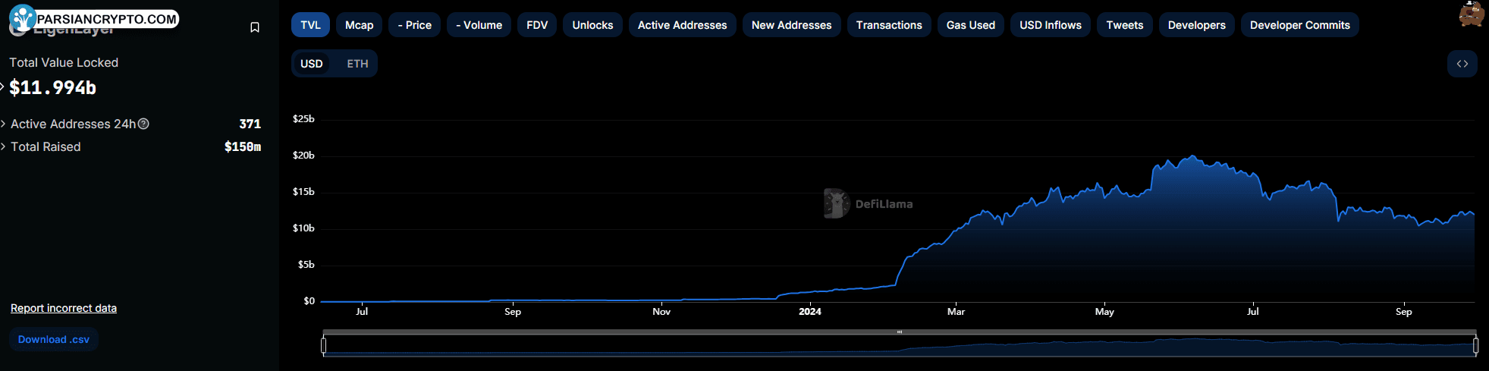Toggle the FDV chart metric
The height and width of the screenshot is (371, 1489).
pos(537,25)
